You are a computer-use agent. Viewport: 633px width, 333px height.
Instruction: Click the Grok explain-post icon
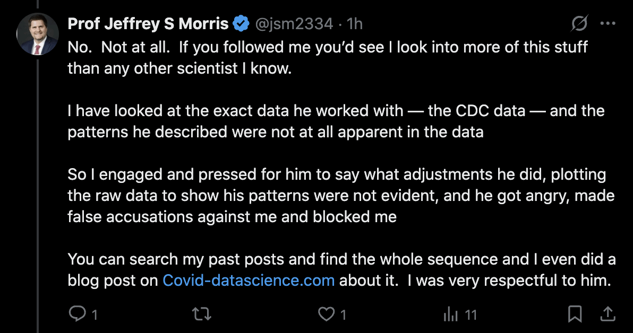click(579, 24)
